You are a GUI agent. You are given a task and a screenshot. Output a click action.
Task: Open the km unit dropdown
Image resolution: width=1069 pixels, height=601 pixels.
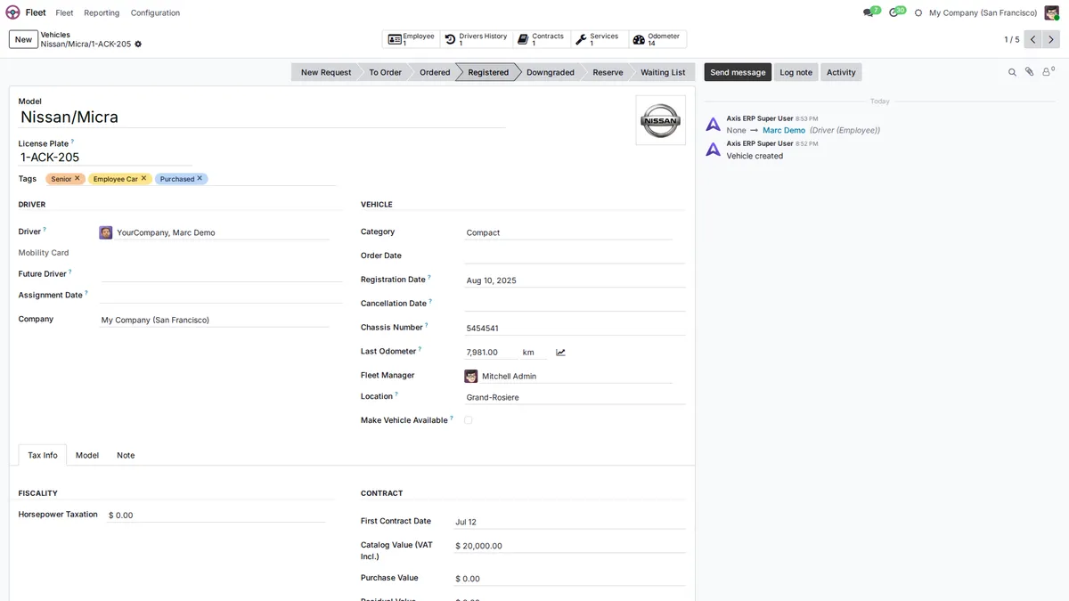click(x=534, y=353)
